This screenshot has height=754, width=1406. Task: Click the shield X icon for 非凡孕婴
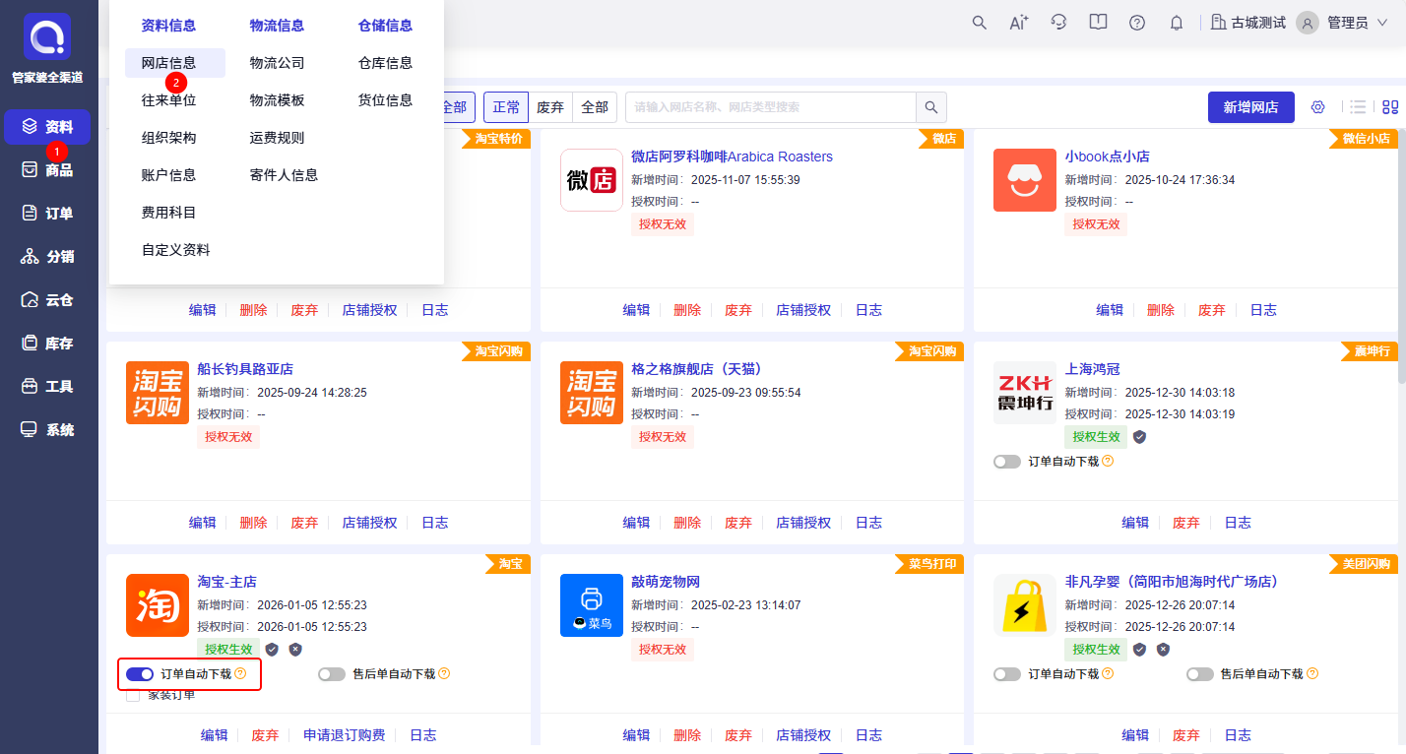click(x=1163, y=649)
